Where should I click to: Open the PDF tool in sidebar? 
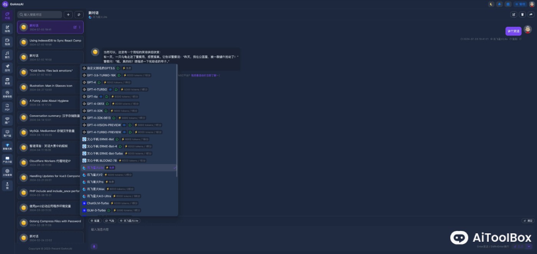tap(7, 107)
